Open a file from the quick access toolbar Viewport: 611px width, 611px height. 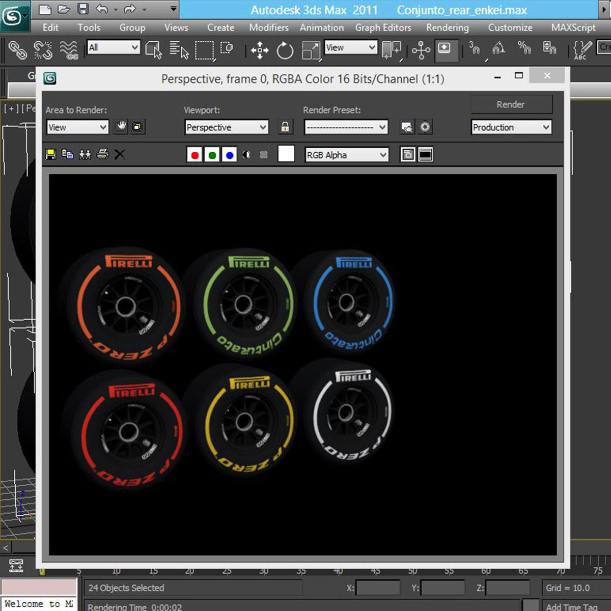[64, 9]
